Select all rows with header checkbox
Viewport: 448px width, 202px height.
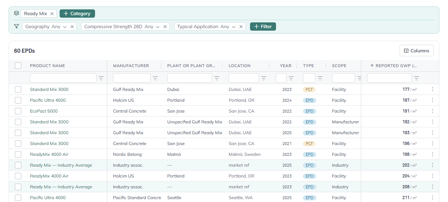pos(18,66)
